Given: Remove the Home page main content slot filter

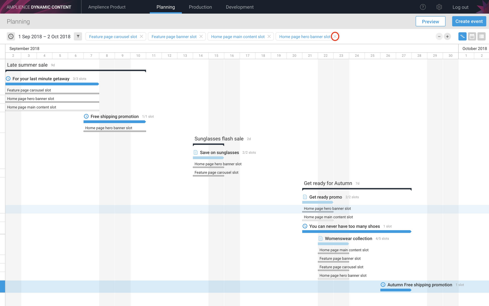Looking at the screenshot, I should [x=269, y=36].
